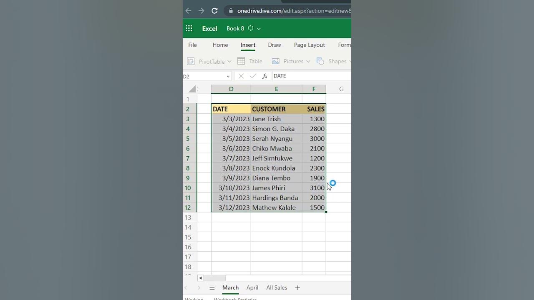Select the Insert ribbon tab

point(248,45)
